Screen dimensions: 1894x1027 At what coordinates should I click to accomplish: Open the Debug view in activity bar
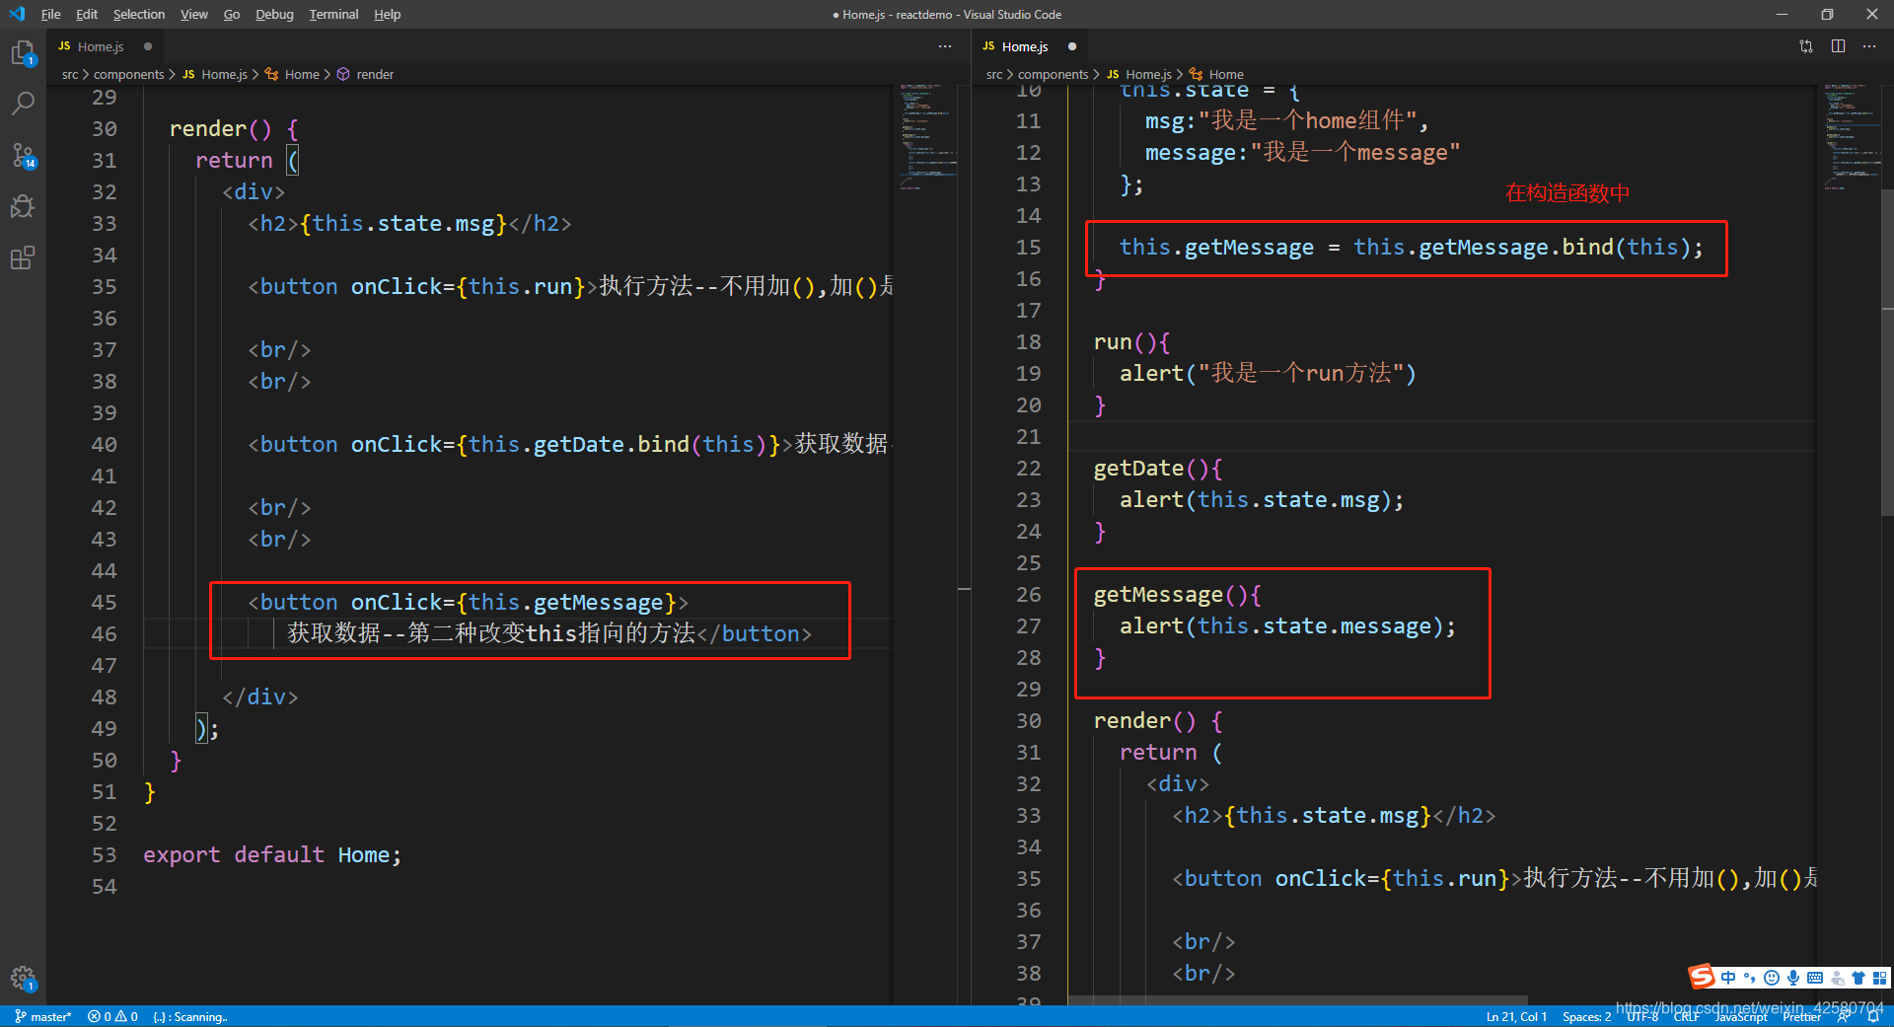click(23, 206)
